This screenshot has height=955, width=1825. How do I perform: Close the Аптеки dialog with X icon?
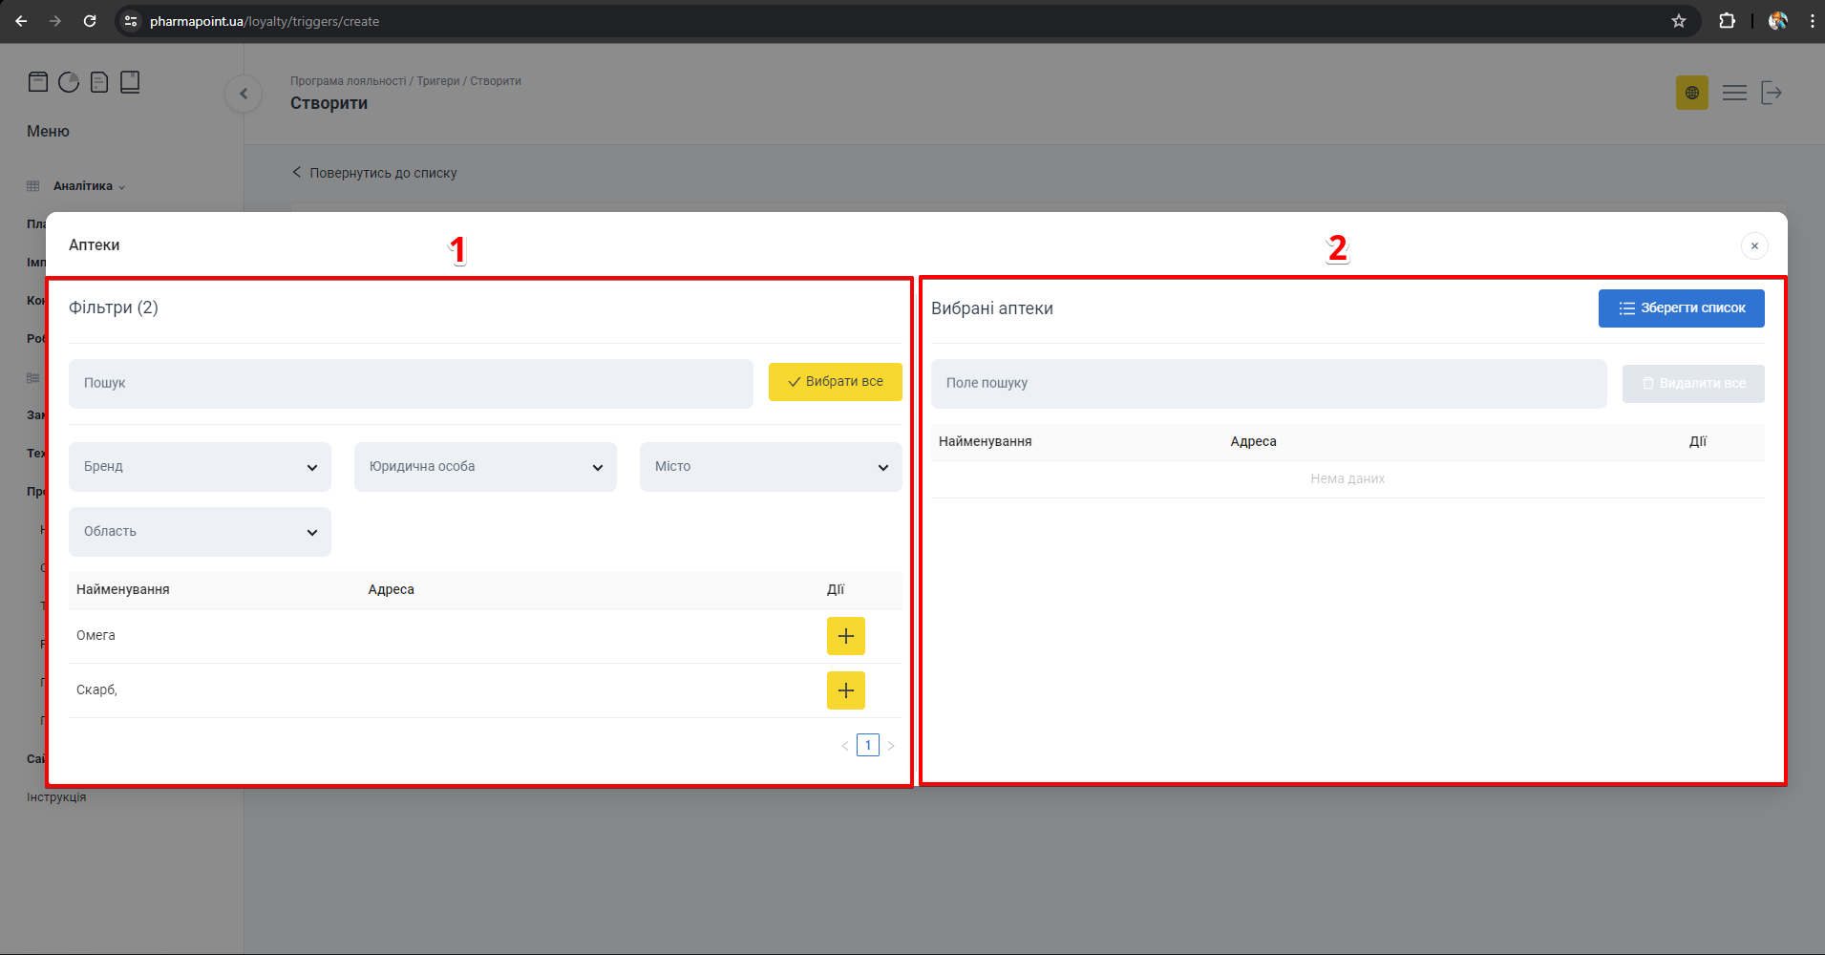tap(1754, 246)
